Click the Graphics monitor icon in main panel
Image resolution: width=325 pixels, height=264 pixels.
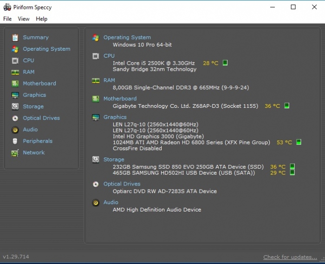(x=96, y=117)
